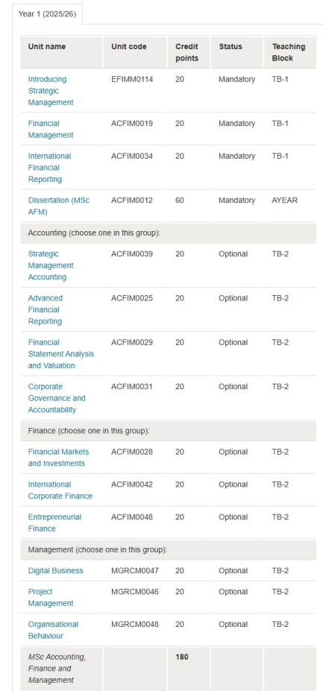Open International Corporate Finance unit link

(x=60, y=490)
